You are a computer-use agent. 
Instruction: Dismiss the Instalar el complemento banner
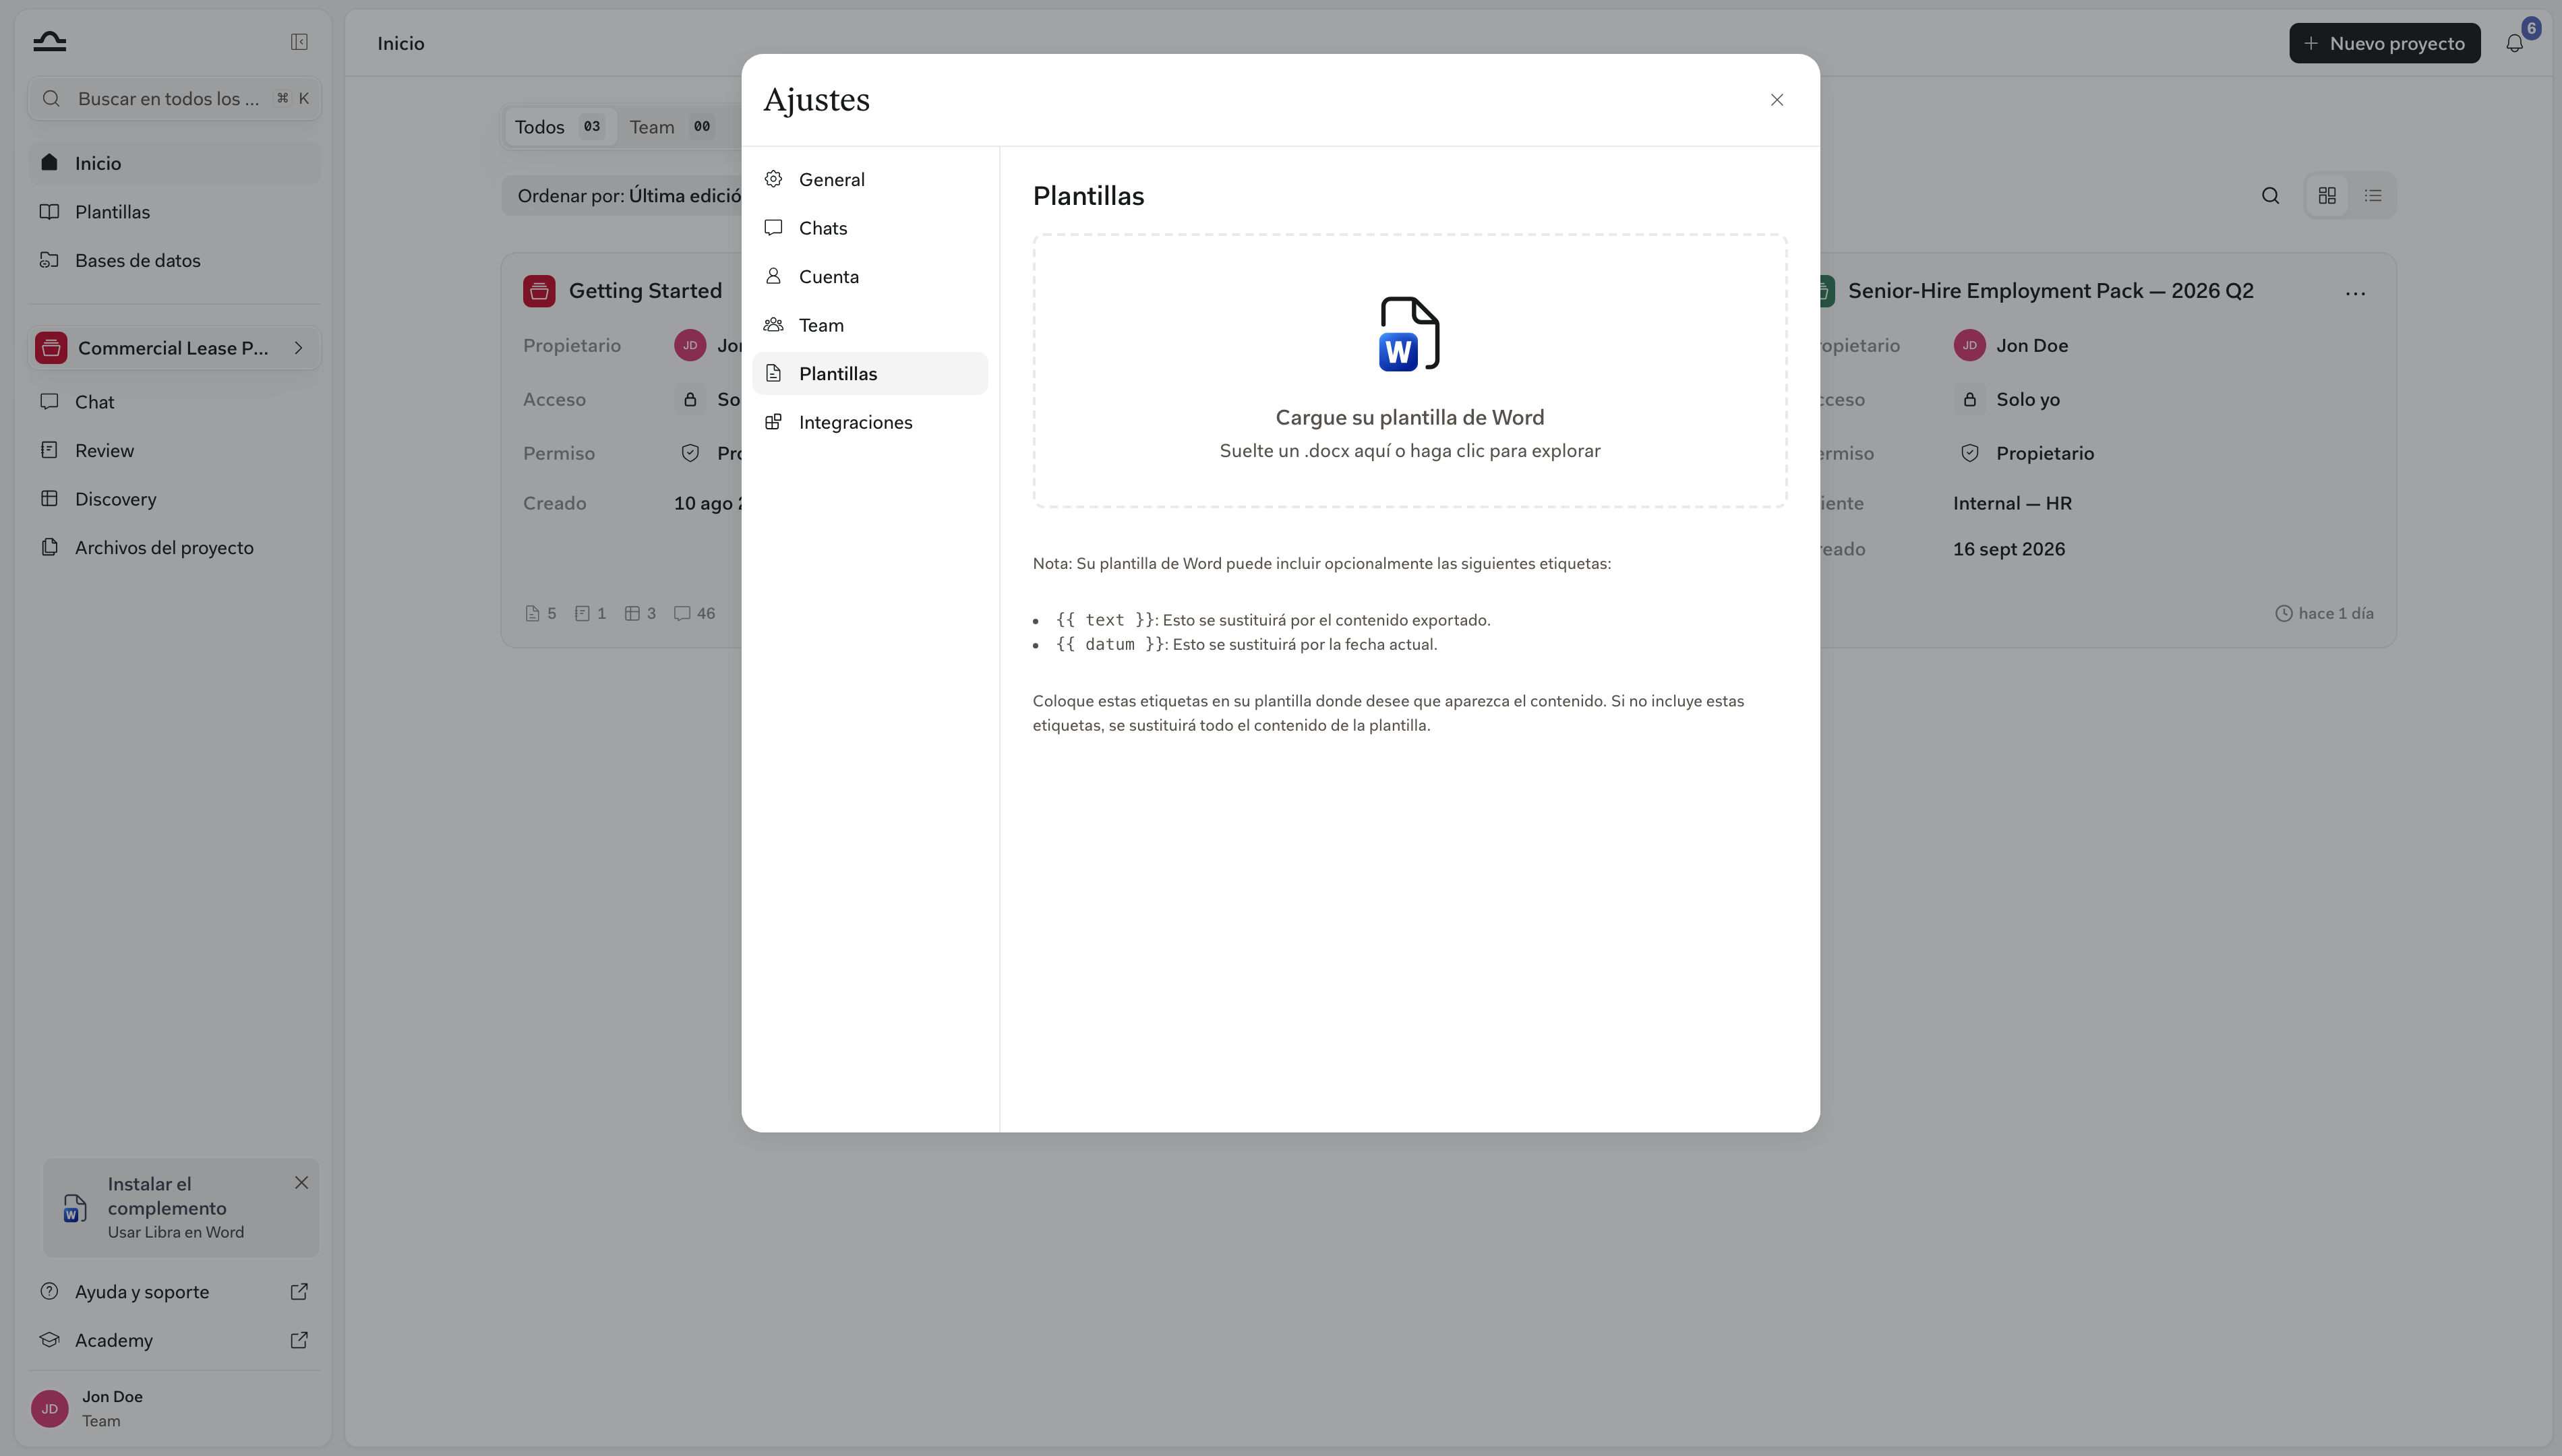click(301, 1183)
